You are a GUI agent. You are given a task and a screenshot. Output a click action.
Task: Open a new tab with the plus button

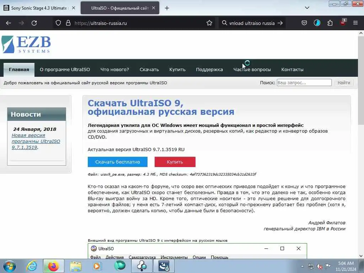pyautogui.click(x=167, y=8)
